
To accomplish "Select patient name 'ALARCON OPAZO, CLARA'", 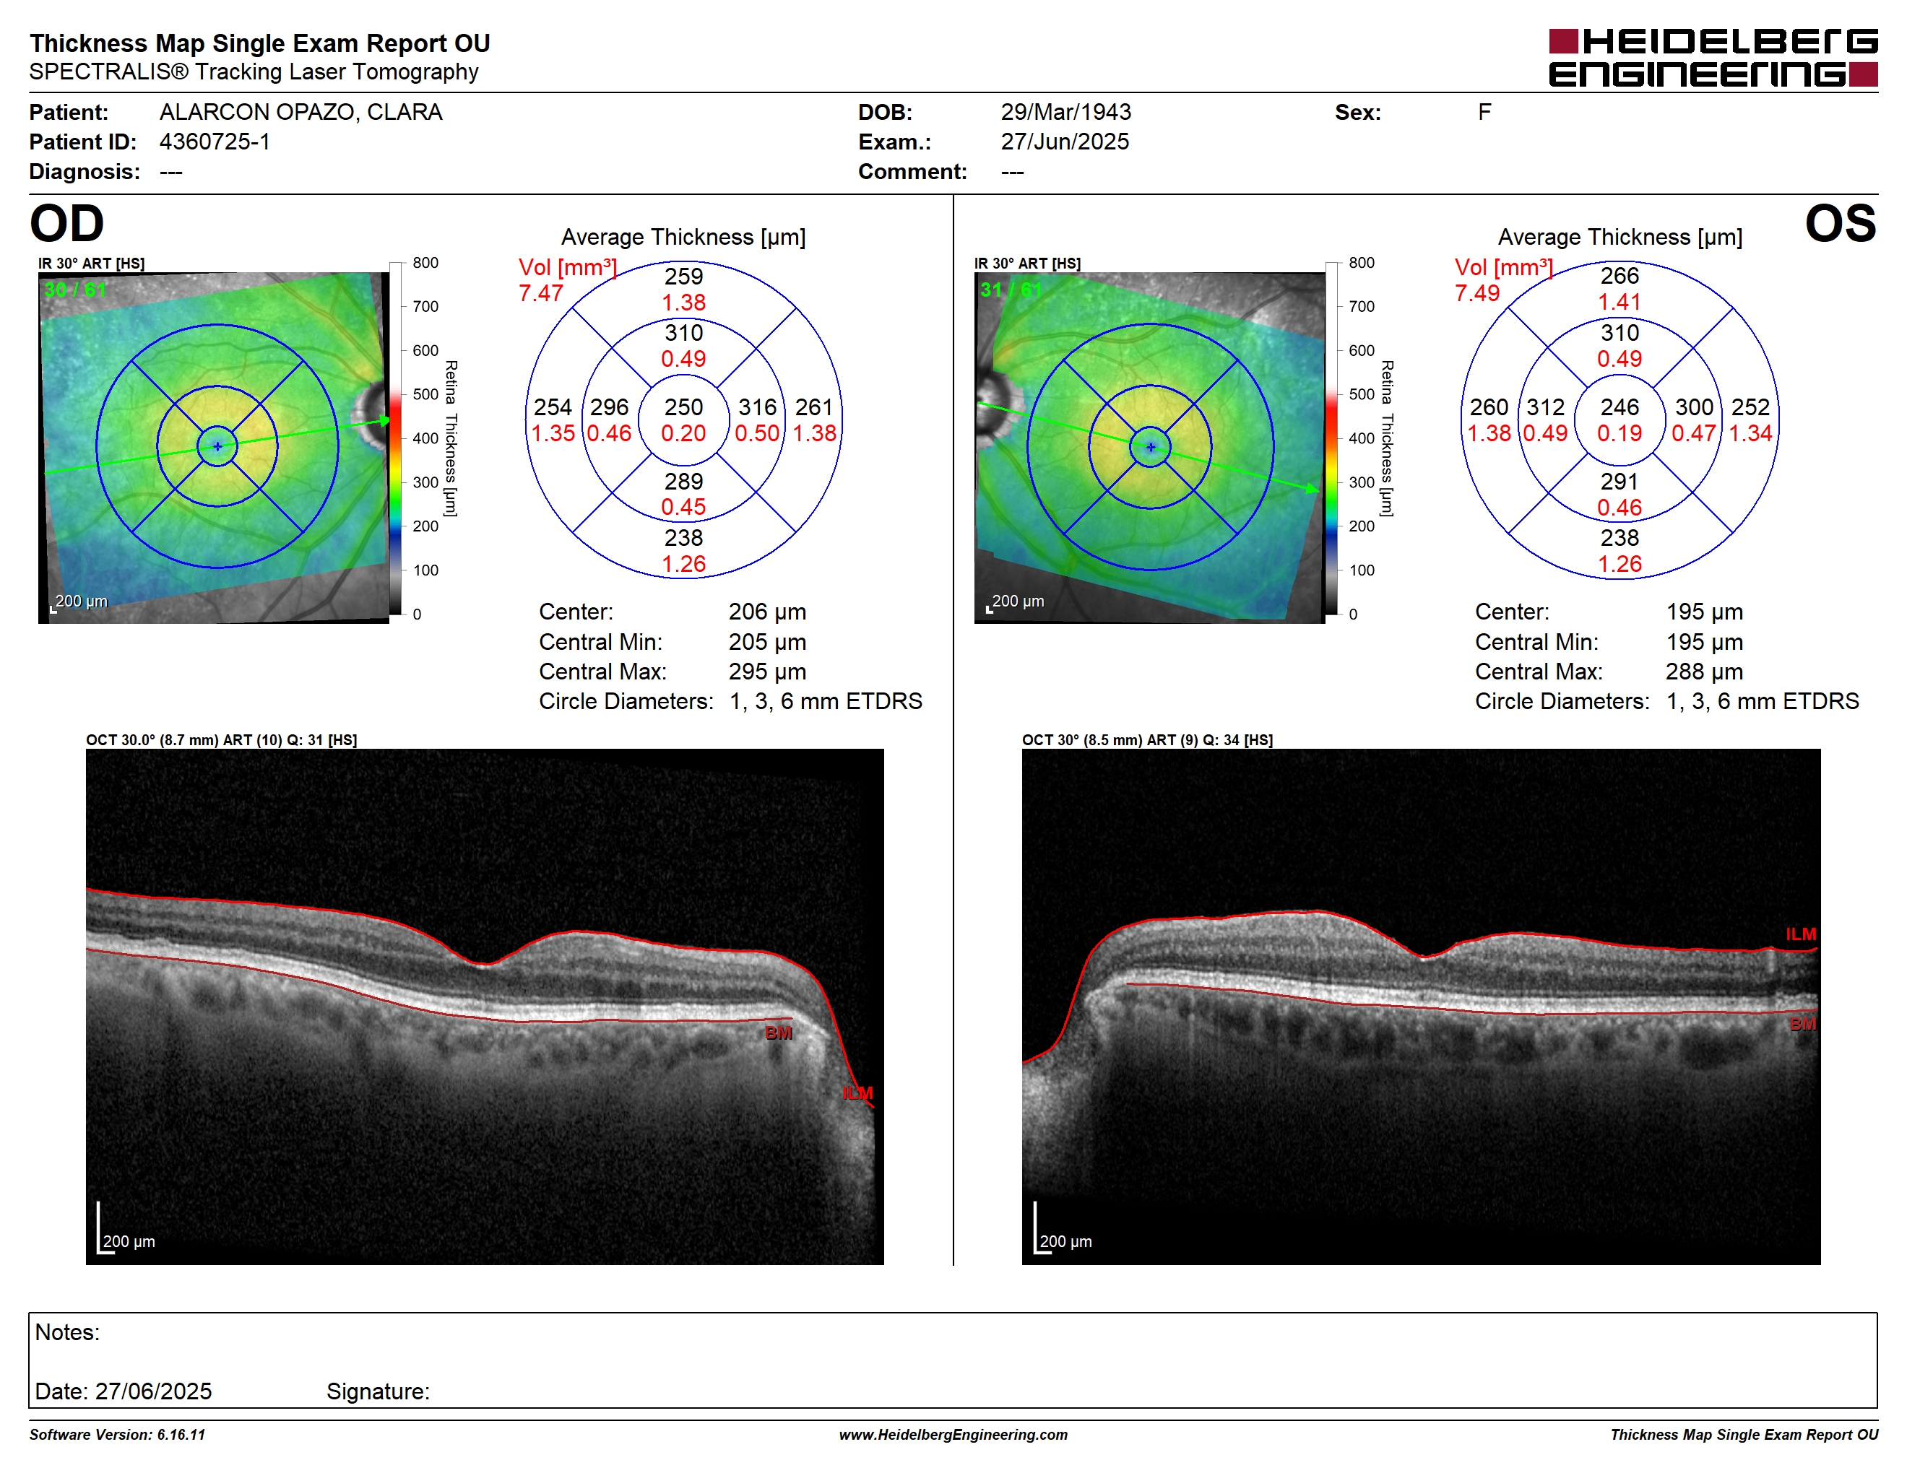I will 301,112.
